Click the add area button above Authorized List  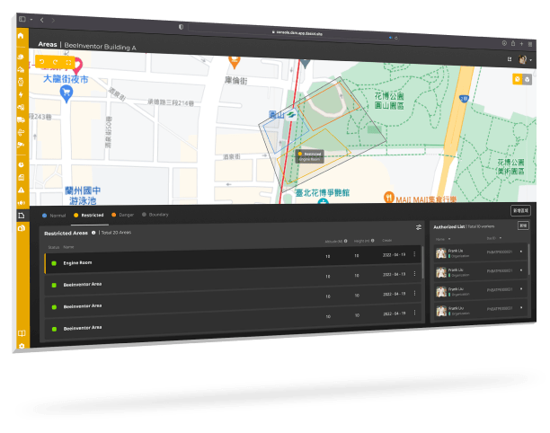point(520,210)
